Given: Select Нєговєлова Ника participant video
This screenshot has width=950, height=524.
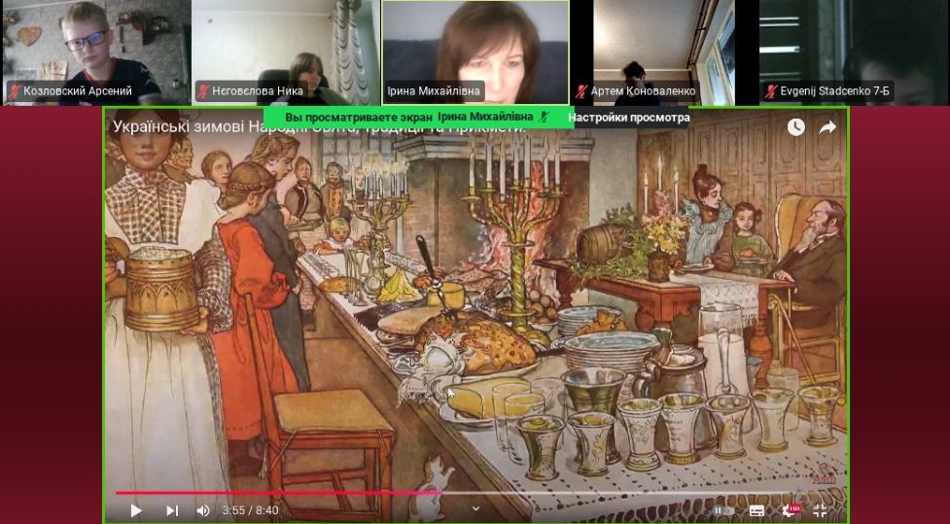Looking at the screenshot, I should pos(286,52).
